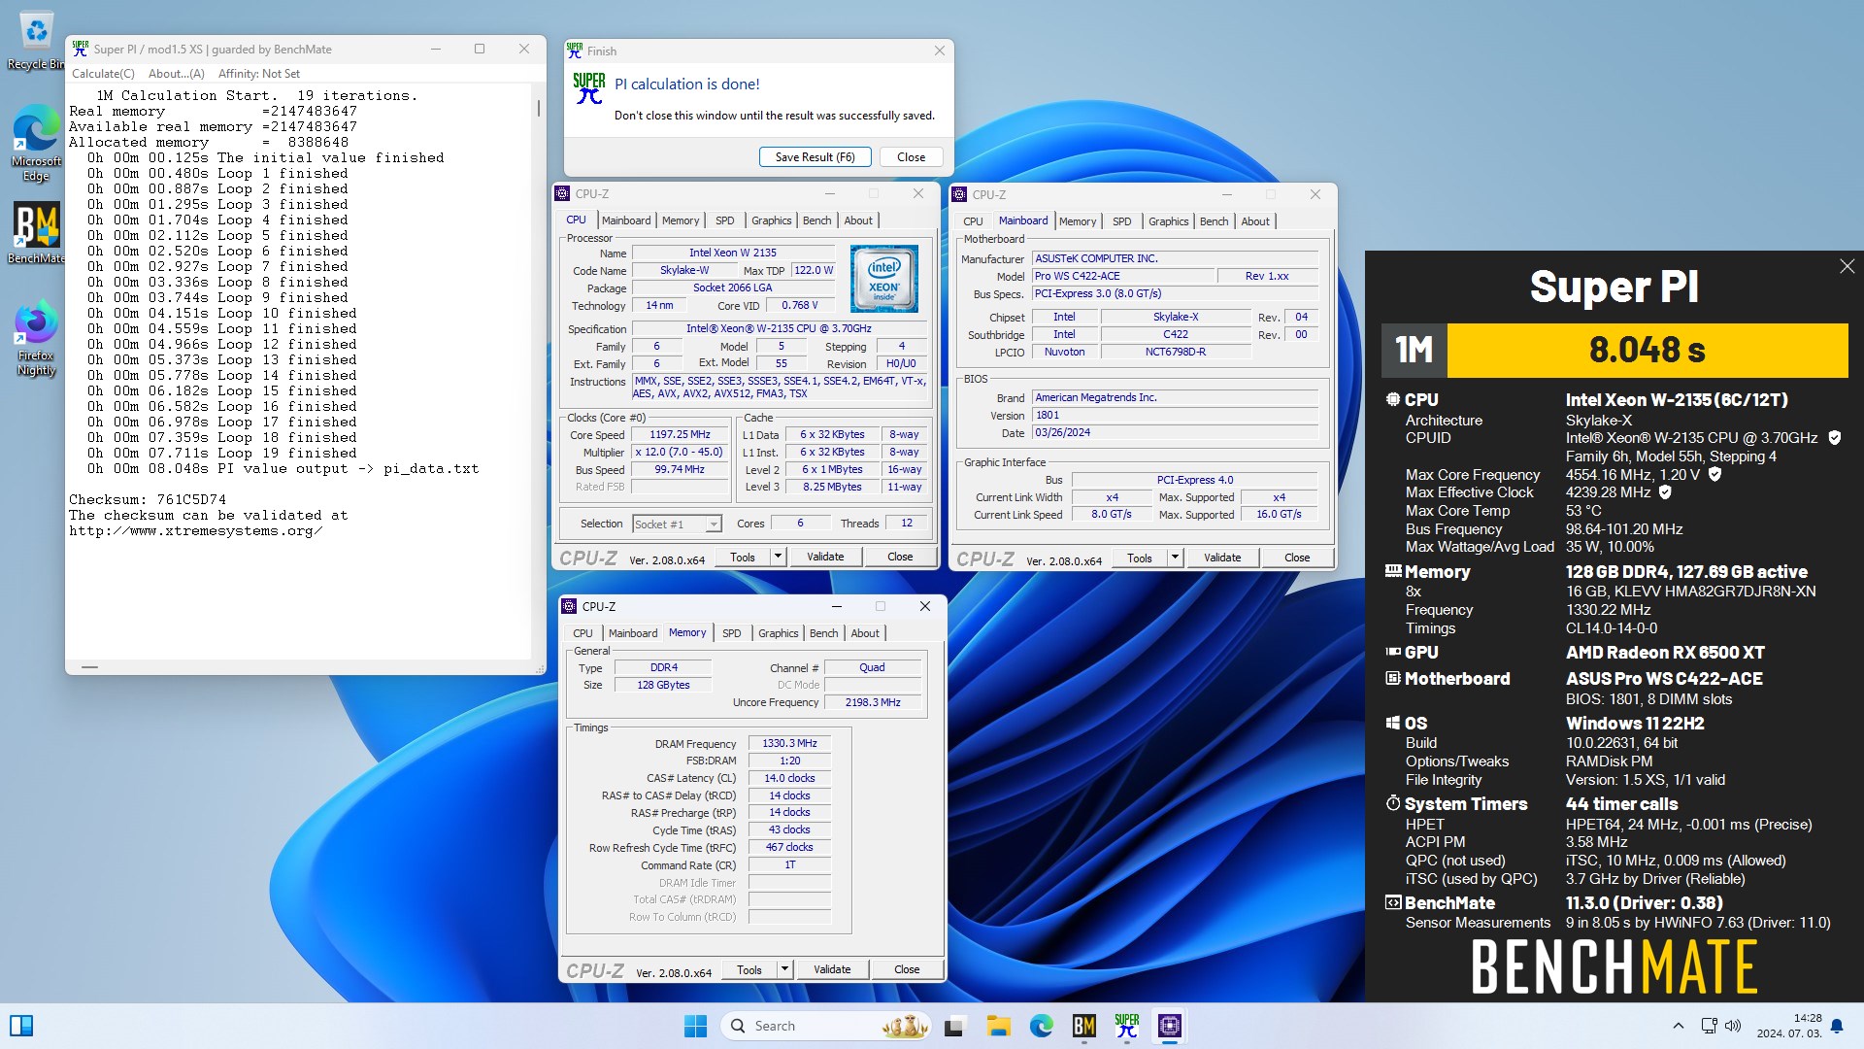Launch the Firefox Nightly desktop shortcut

coord(36,338)
